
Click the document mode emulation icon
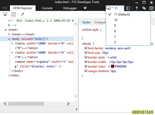click(110, 8)
